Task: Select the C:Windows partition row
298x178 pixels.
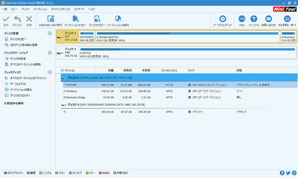Action: (180, 91)
